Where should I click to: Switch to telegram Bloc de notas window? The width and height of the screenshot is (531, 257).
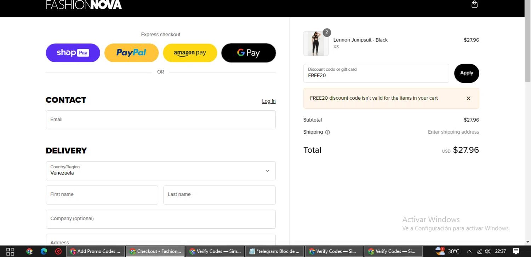pos(275,251)
